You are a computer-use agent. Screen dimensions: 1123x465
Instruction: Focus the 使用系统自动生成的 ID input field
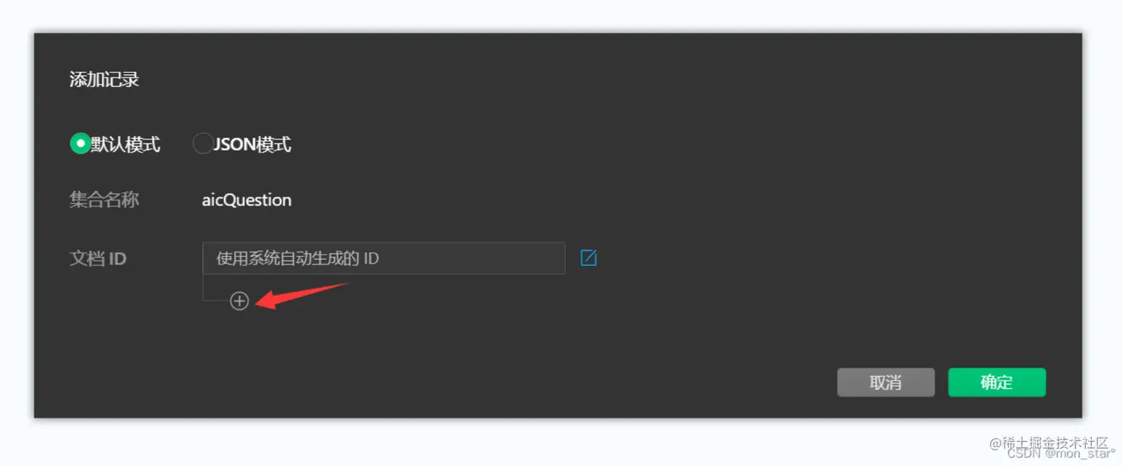pyautogui.click(x=383, y=258)
